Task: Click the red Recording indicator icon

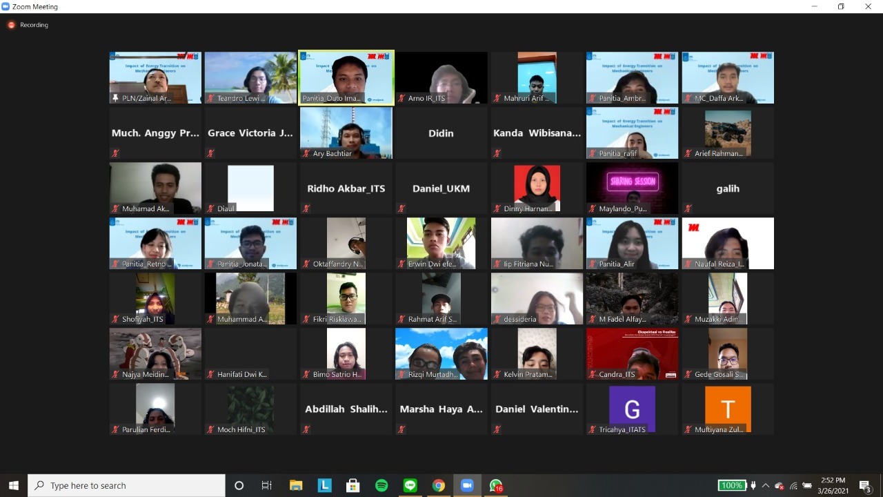Action: [11, 25]
